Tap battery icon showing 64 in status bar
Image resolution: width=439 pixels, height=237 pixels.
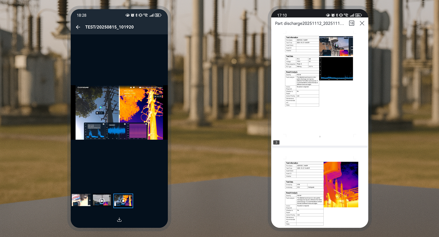pos(358,15)
